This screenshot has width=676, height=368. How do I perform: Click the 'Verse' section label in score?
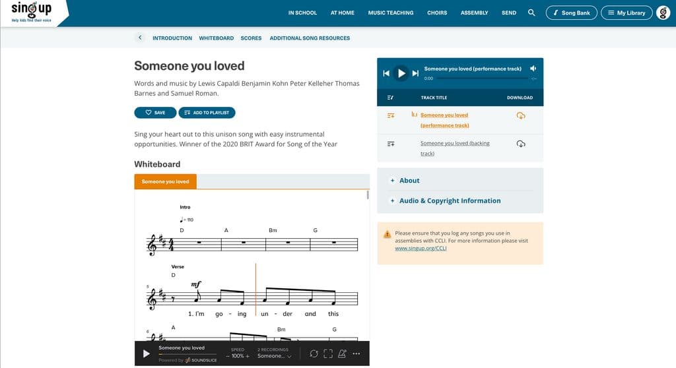pyautogui.click(x=178, y=266)
